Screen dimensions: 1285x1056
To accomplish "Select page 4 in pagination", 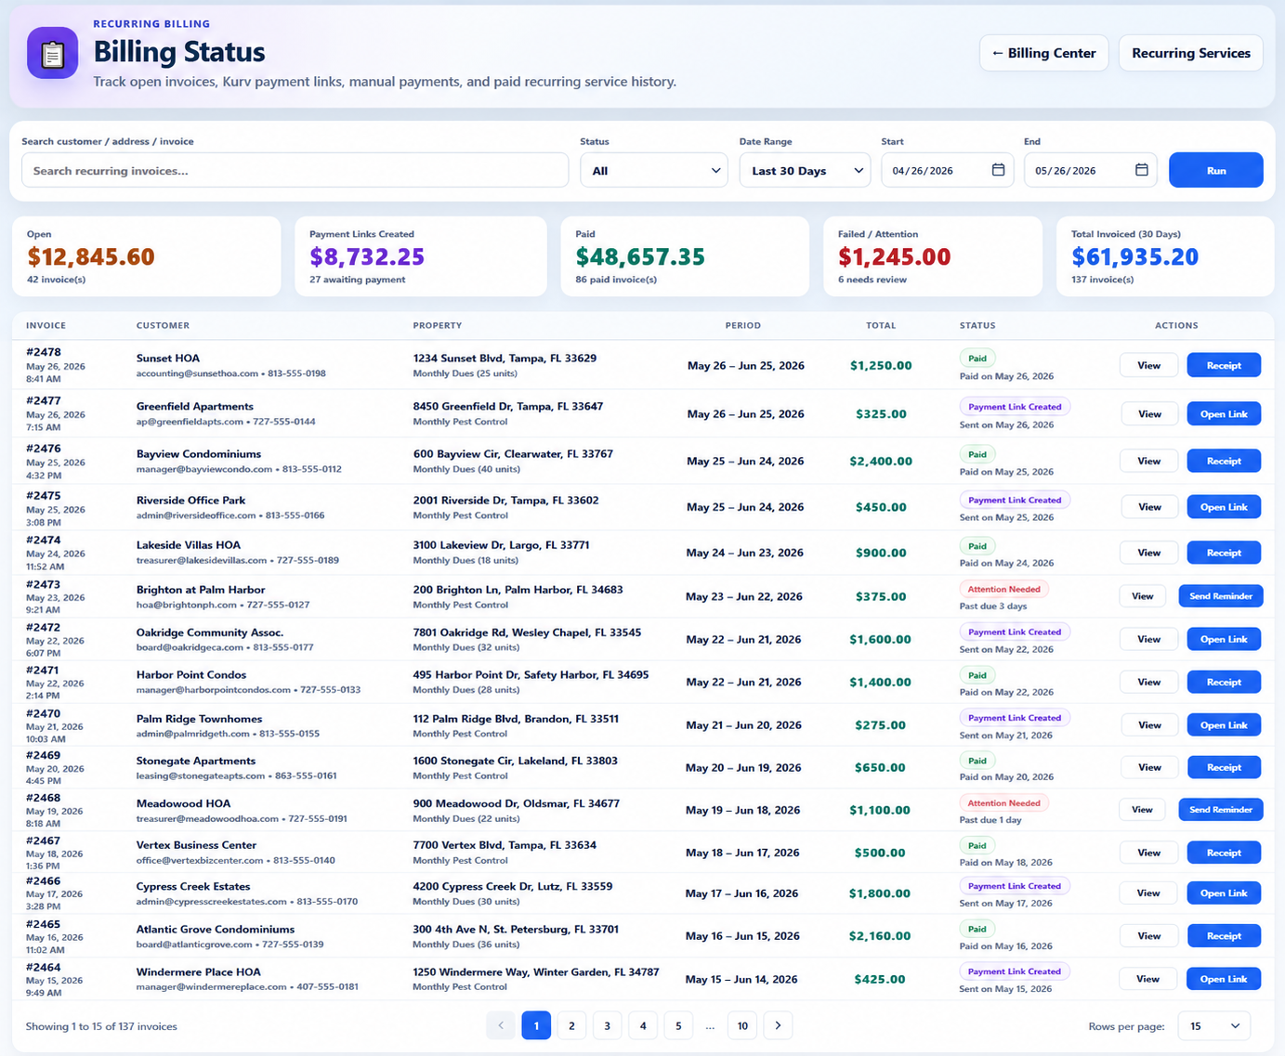I will pyautogui.click(x=643, y=1025).
